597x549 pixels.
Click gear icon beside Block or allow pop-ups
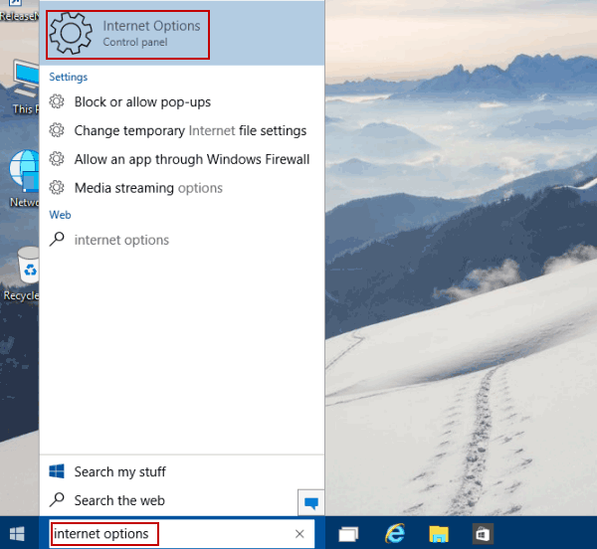tap(57, 101)
